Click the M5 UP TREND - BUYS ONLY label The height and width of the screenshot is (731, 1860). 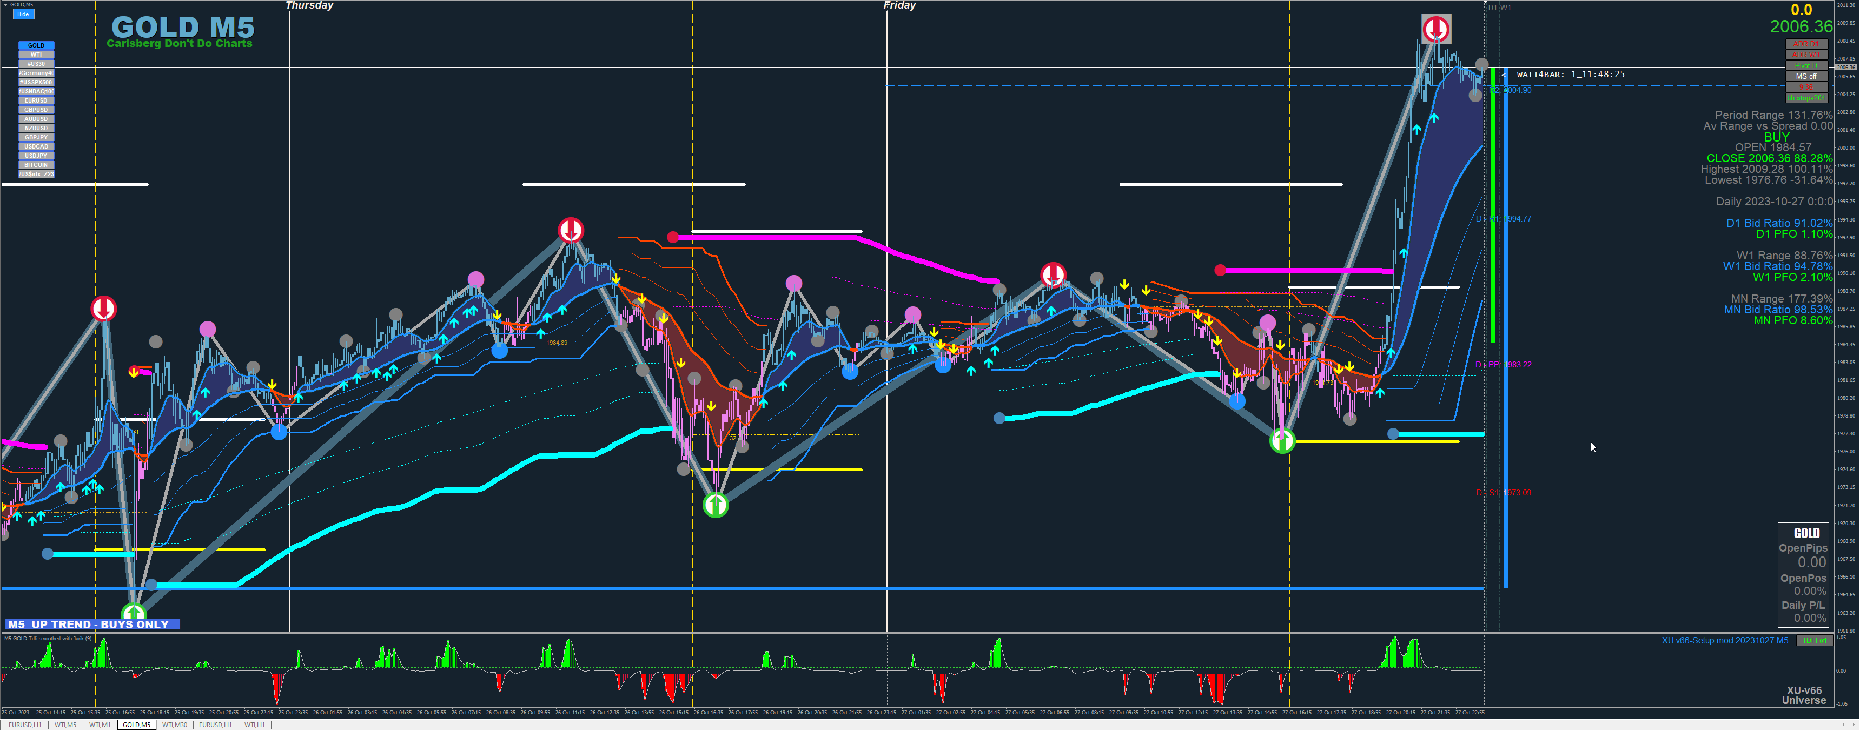92,624
